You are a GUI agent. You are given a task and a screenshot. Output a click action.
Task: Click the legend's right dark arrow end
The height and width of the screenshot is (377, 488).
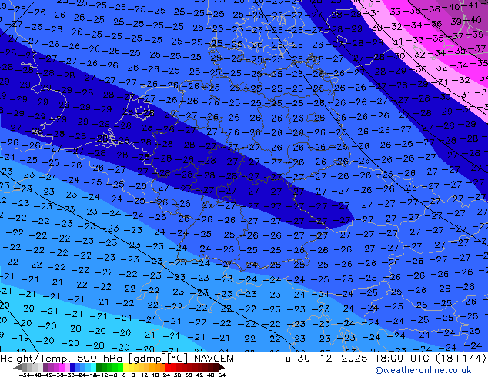tap(222, 367)
